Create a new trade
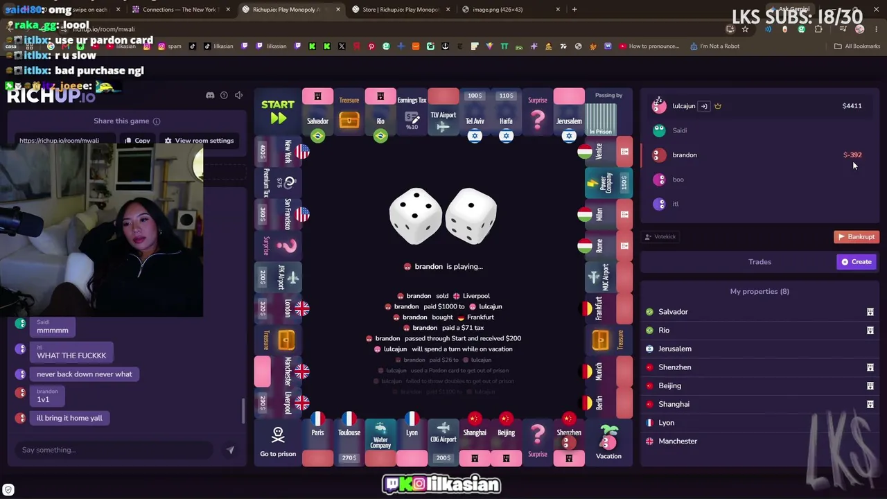The image size is (887, 499). coord(857,262)
